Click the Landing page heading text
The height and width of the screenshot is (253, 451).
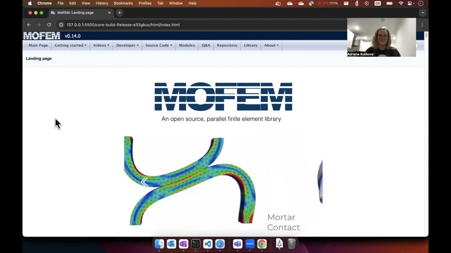[x=39, y=58]
